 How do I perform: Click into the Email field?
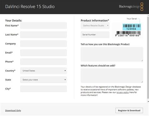pyautogui.click(x=43, y=52)
